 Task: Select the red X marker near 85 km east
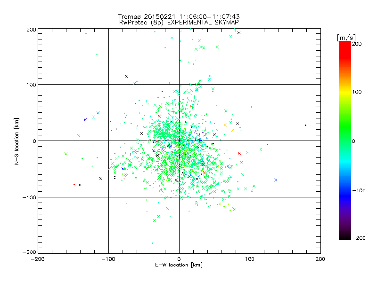coord(239,153)
